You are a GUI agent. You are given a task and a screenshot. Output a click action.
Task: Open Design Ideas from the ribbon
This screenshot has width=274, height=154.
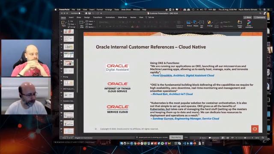(240, 24)
